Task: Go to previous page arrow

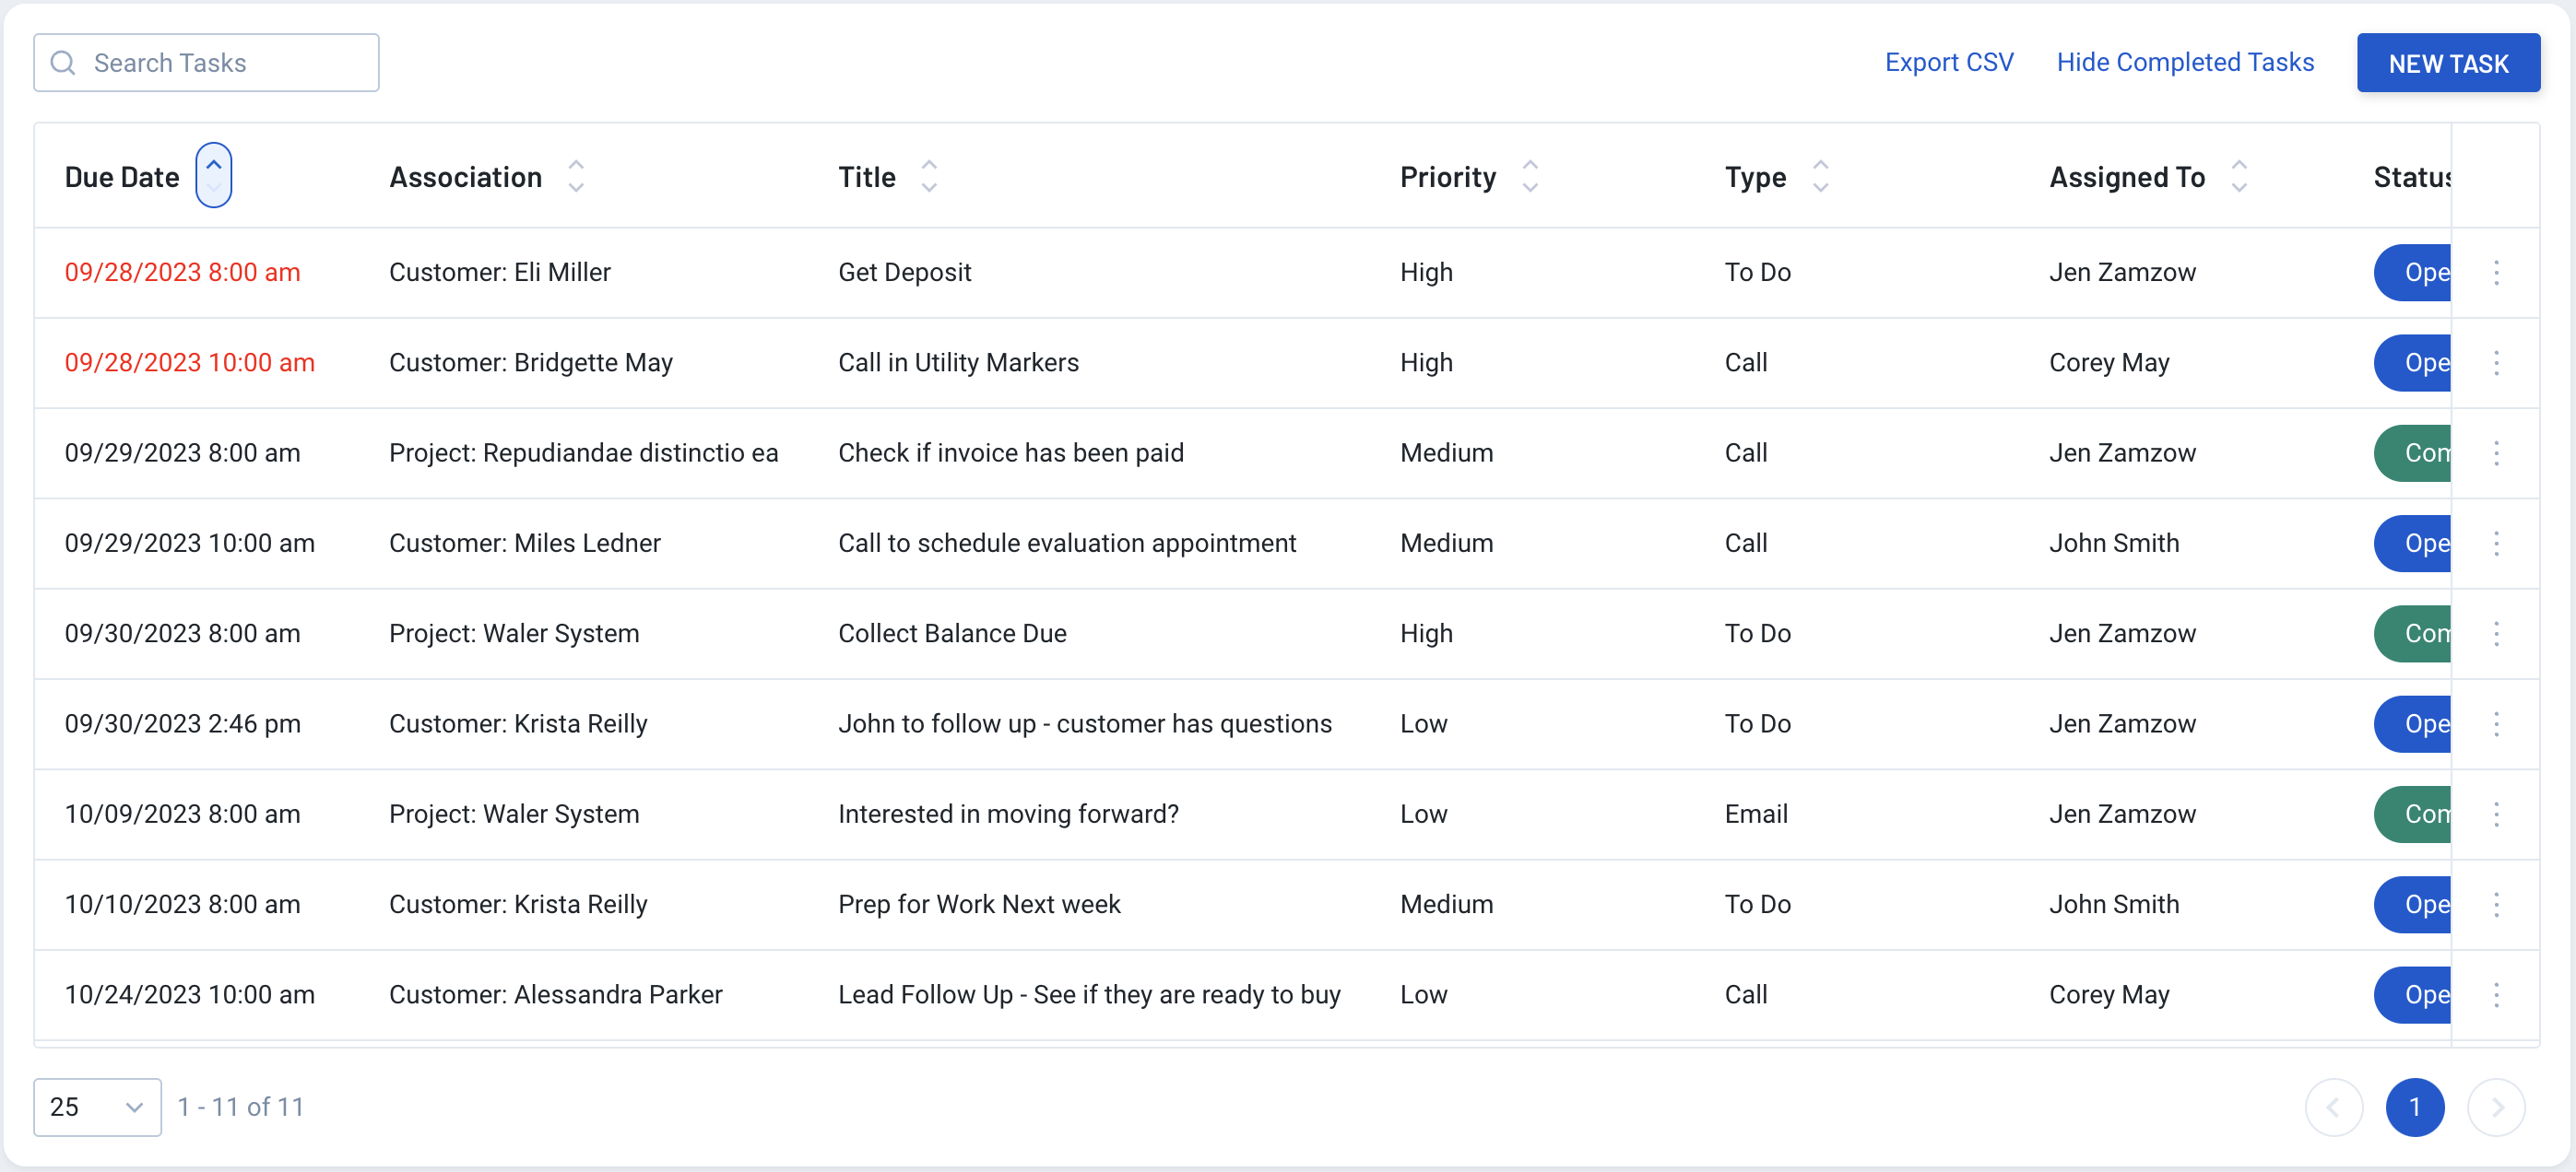Action: 2334,1108
